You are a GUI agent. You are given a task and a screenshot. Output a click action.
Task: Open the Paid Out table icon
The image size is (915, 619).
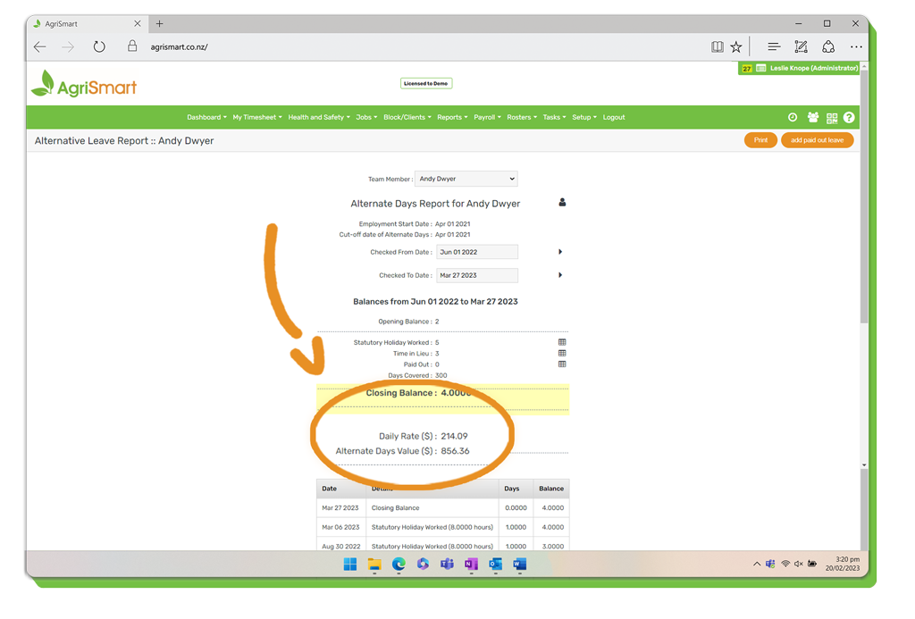click(562, 364)
